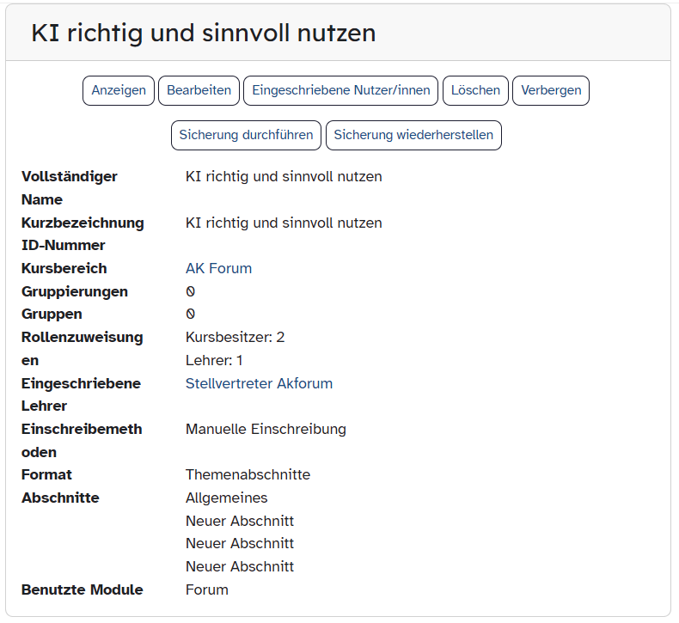Click the Benutzte Module label
This screenshot has width=679, height=623.
click(x=82, y=589)
